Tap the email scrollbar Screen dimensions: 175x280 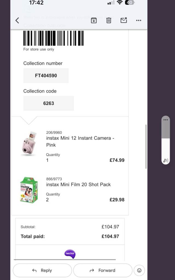pos(146,147)
